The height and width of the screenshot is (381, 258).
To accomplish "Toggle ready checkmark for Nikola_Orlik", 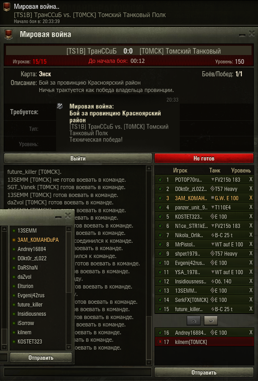I will point(160,235).
